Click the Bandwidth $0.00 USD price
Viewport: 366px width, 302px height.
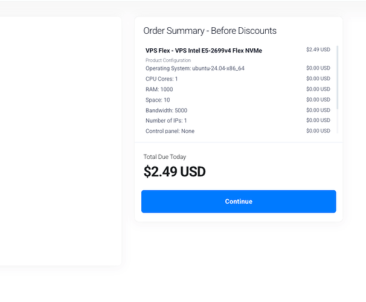coord(318,110)
